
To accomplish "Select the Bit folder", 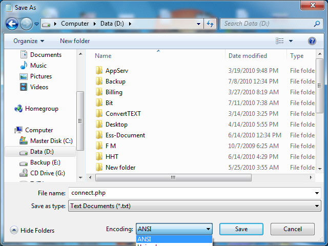I will click(105, 103).
